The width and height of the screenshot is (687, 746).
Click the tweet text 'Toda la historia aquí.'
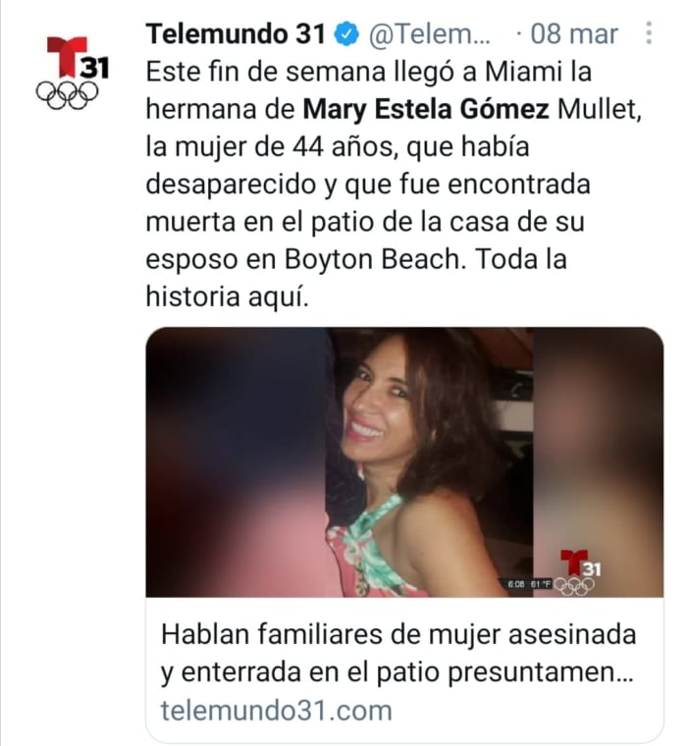tap(356, 278)
